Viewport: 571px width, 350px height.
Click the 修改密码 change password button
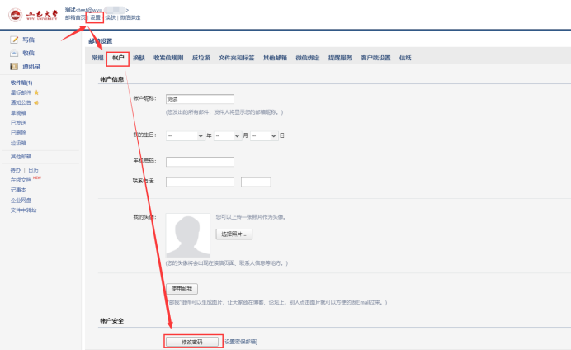(x=193, y=341)
